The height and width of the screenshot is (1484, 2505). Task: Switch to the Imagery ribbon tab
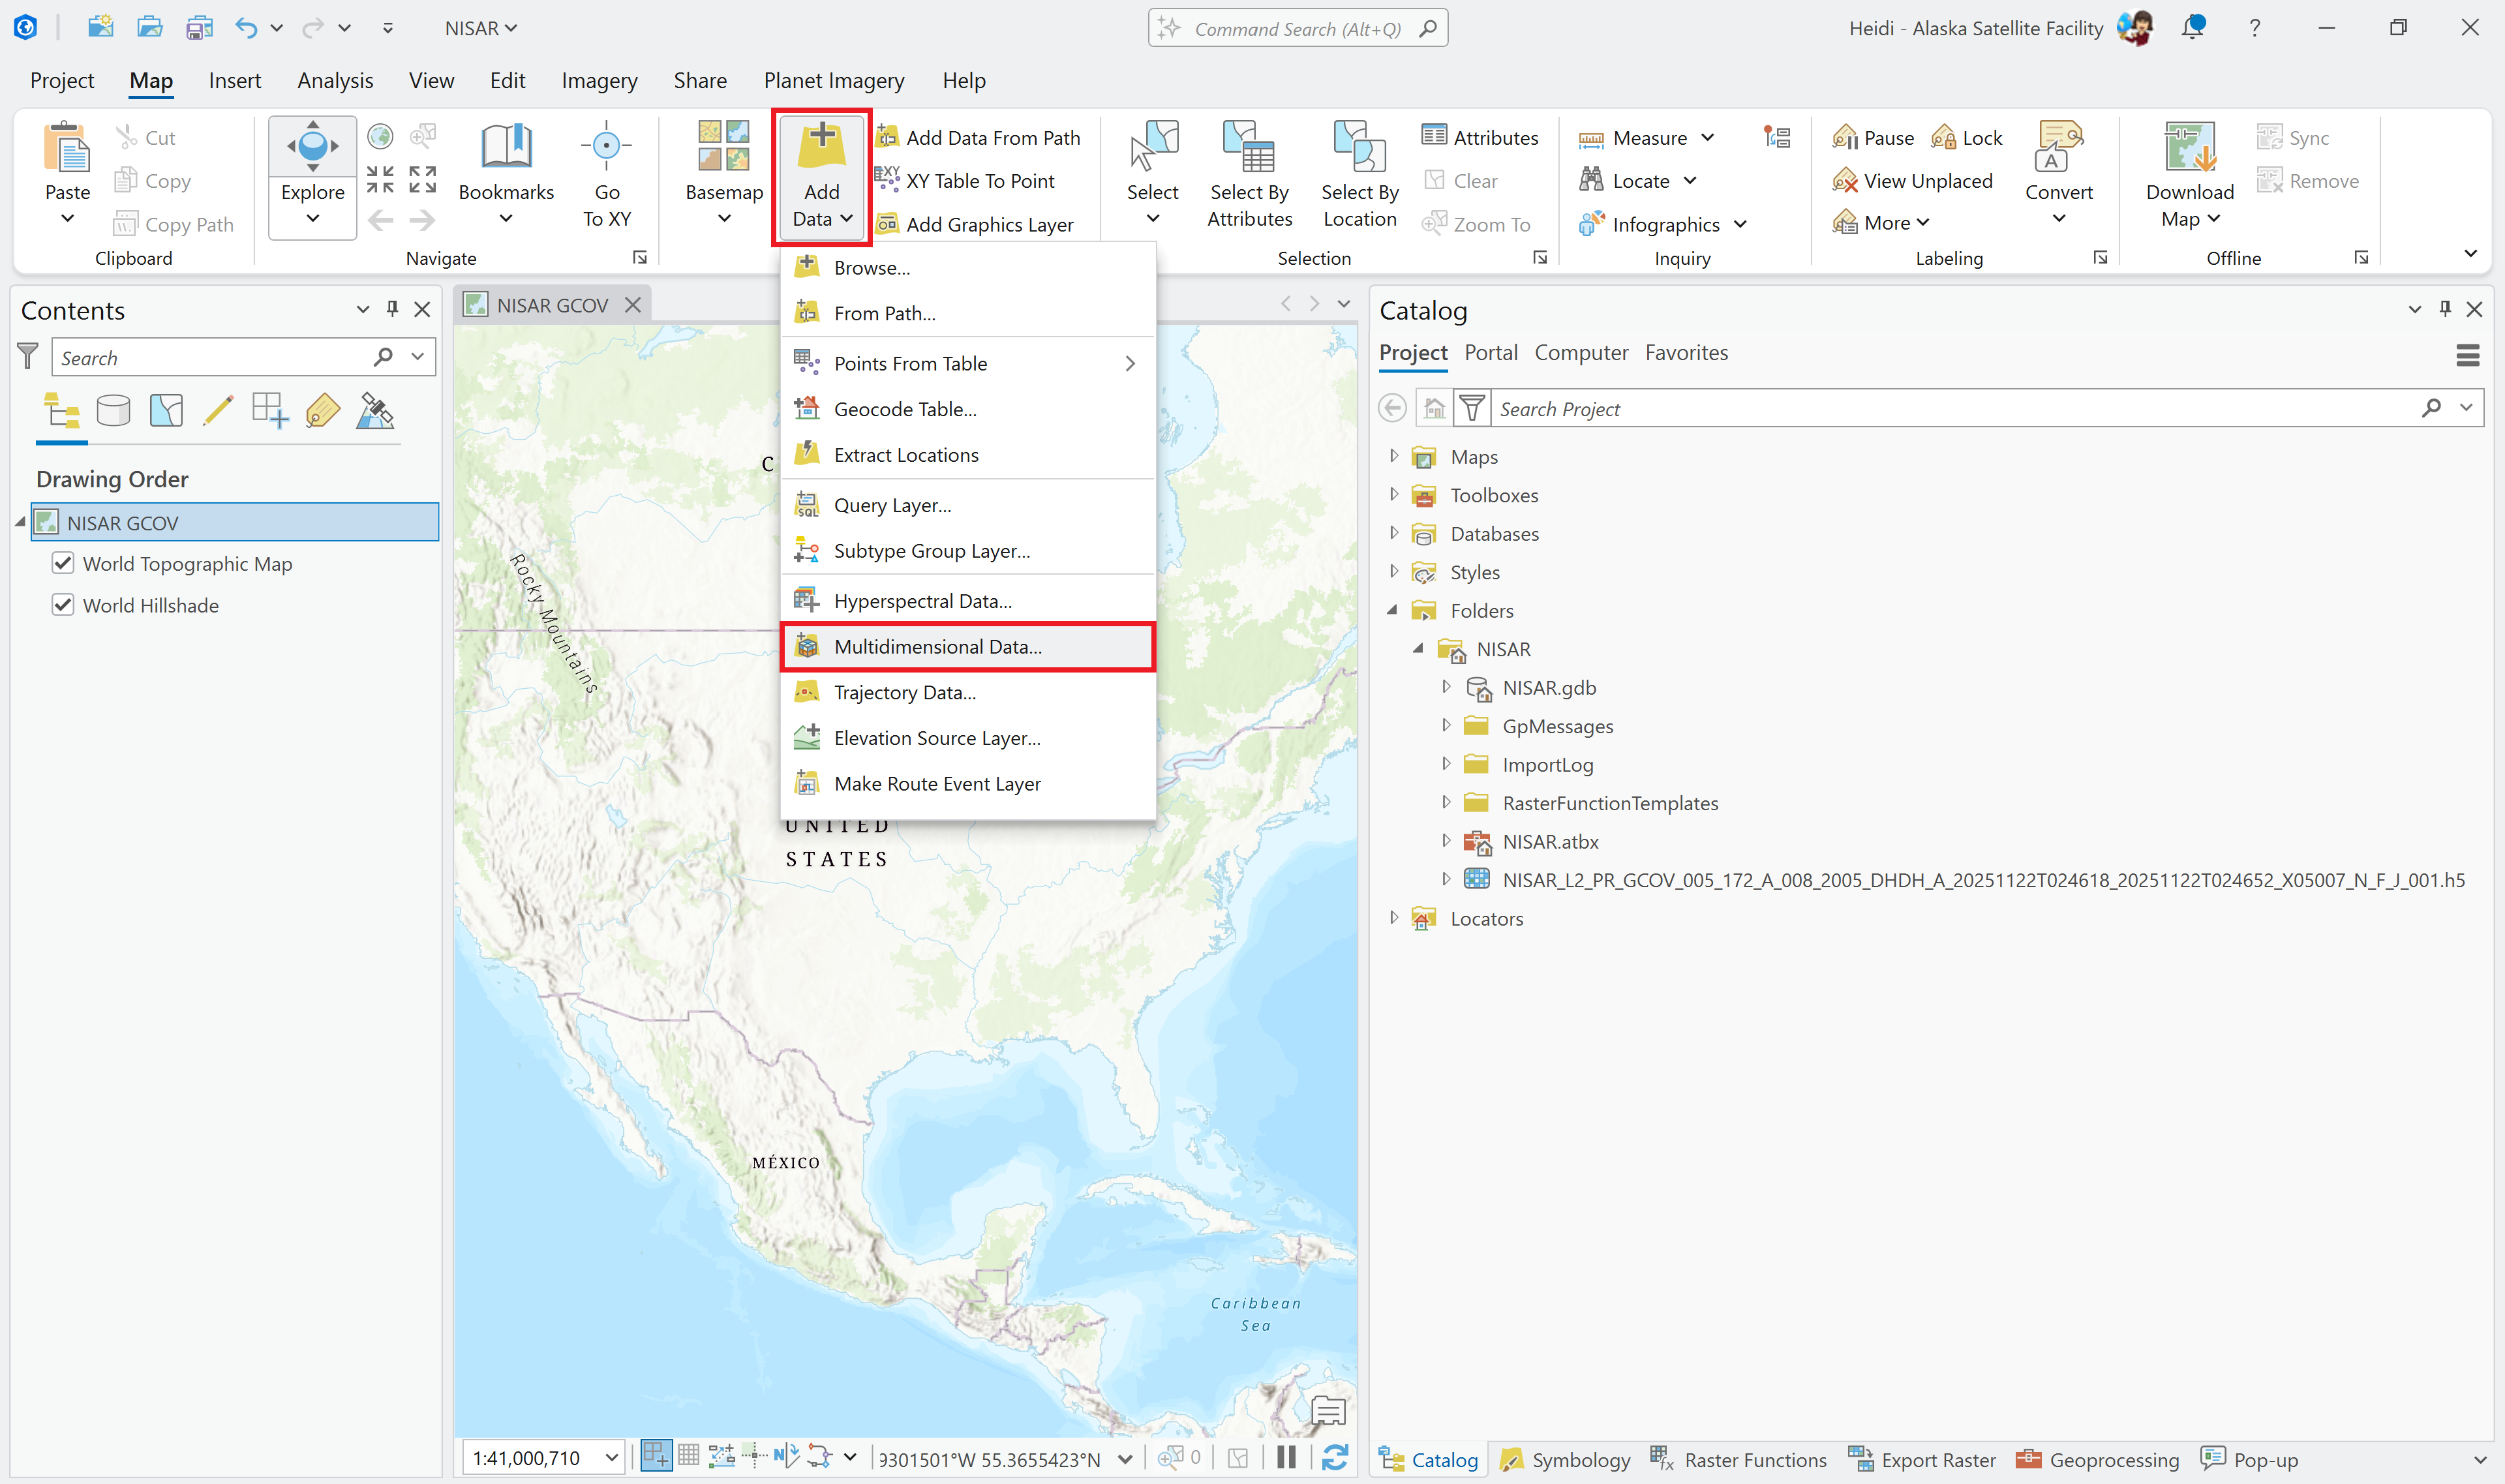(x=599, y=80)
